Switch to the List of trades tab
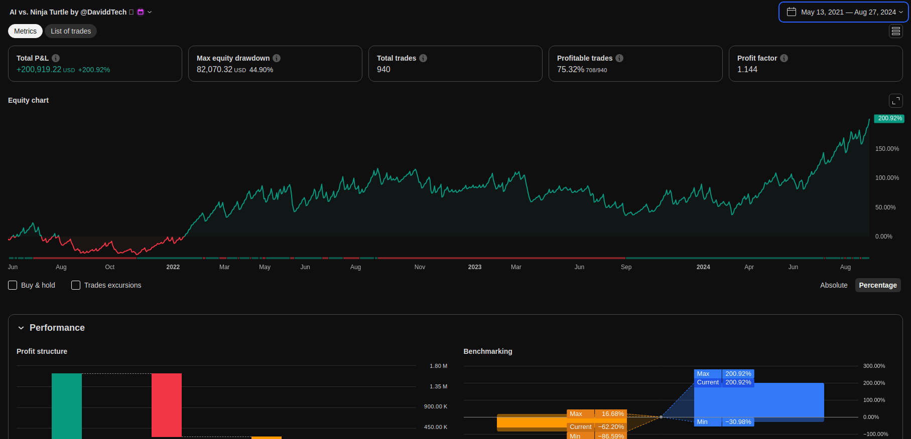 pos(71,31)
